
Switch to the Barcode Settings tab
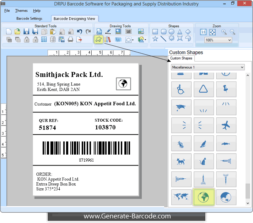29,18
